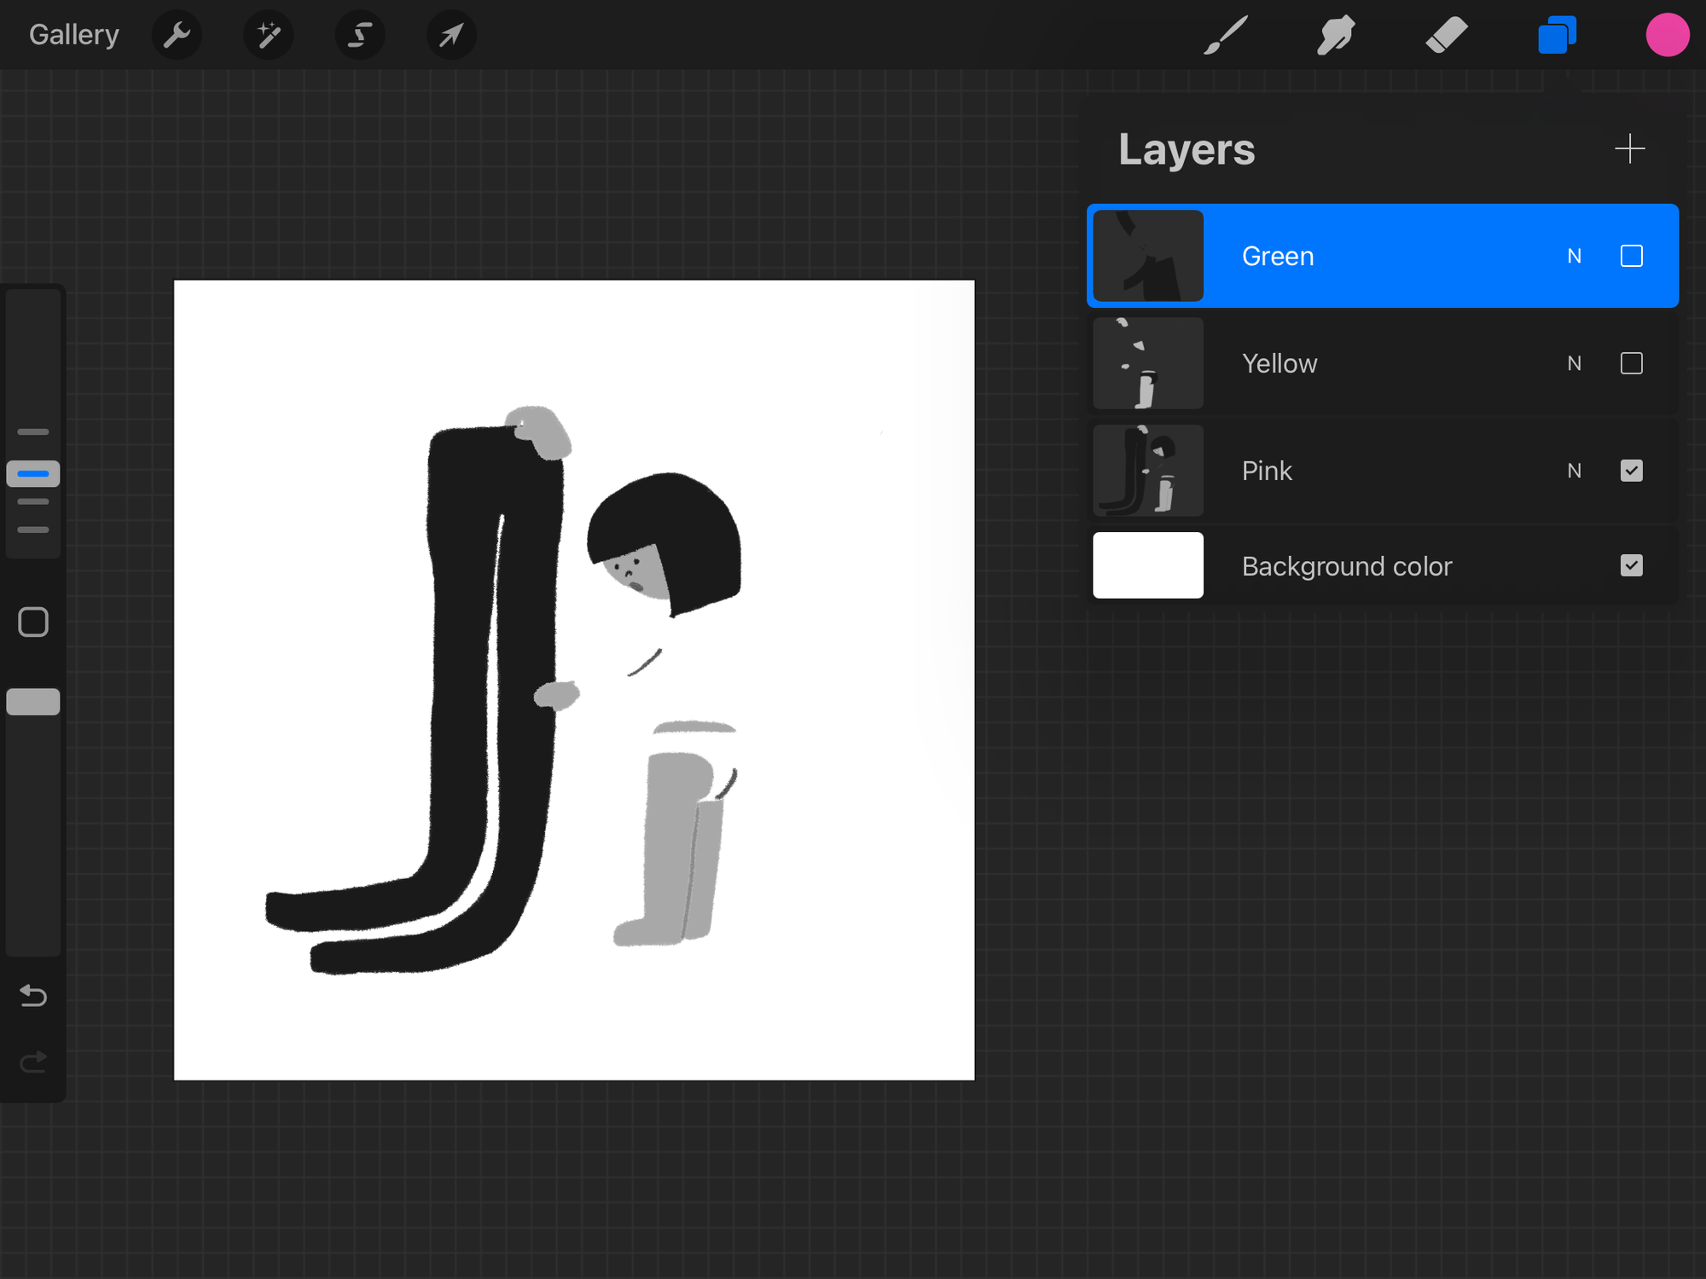This screenshot has width=1706, height=1279.
Task: Enable visibility of the Yellow layer
Action: click(1631, 363)
